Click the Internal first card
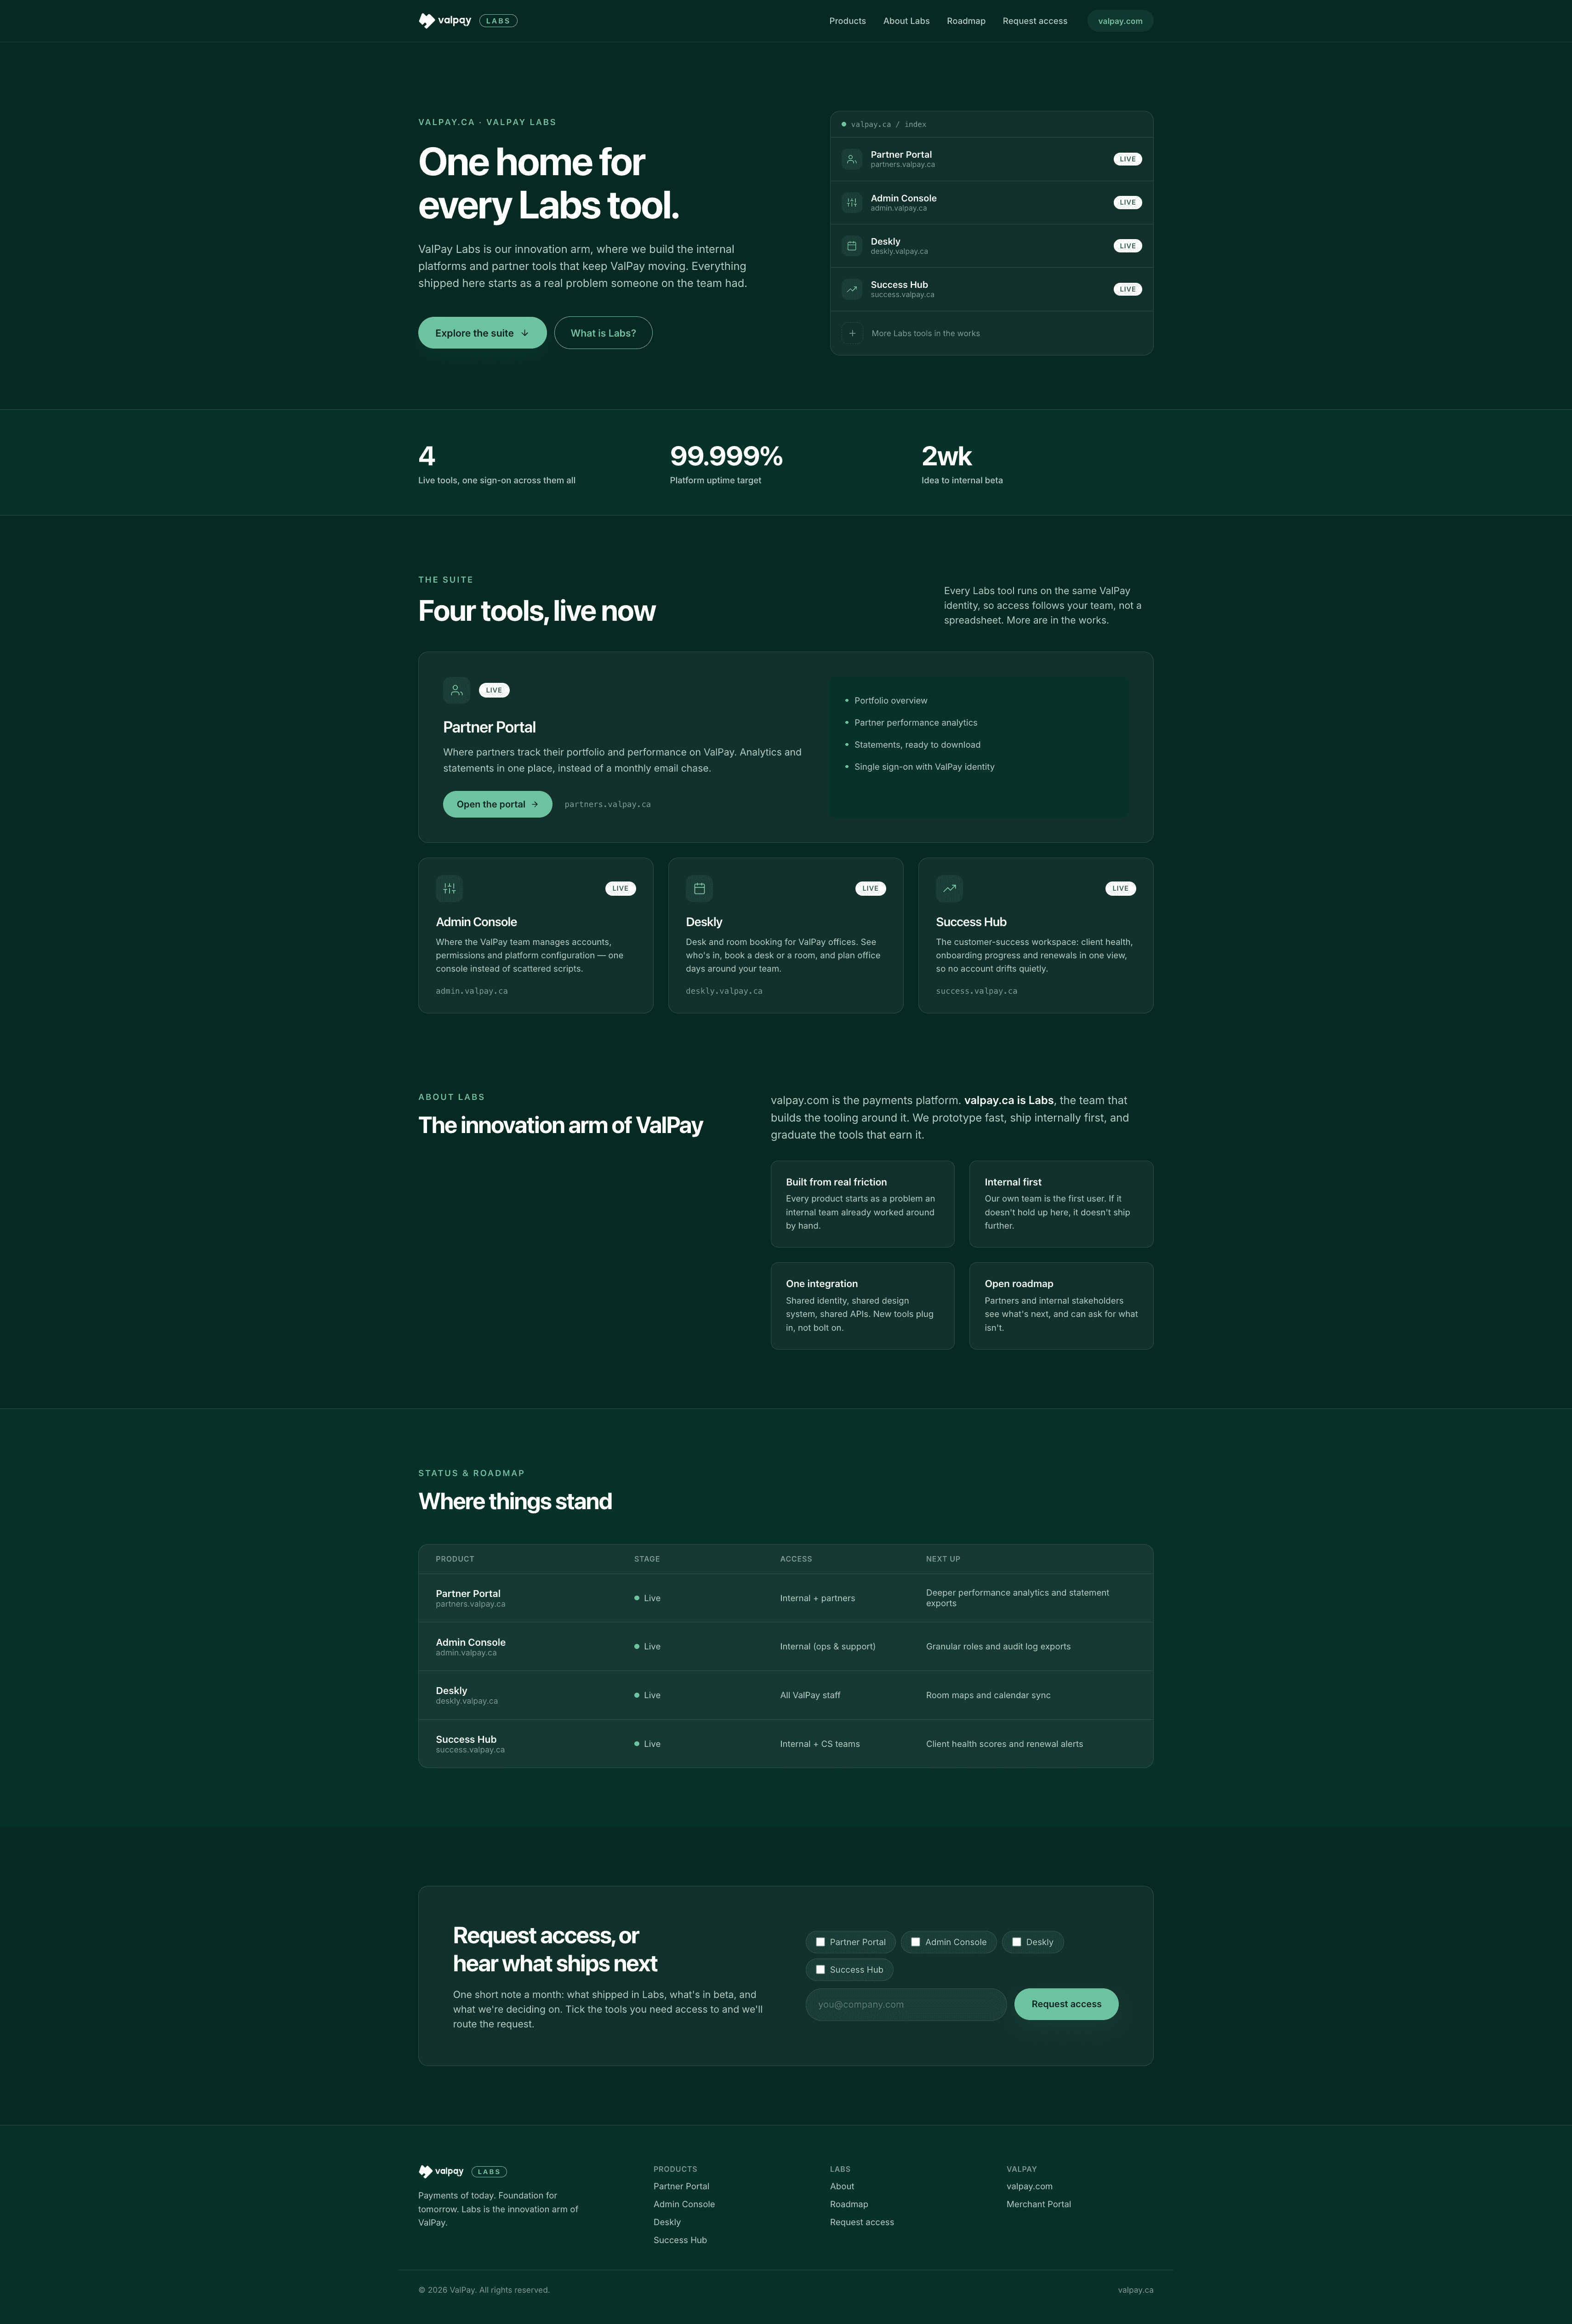Viewport: 1572px width, 2324px height. 1061,1204
